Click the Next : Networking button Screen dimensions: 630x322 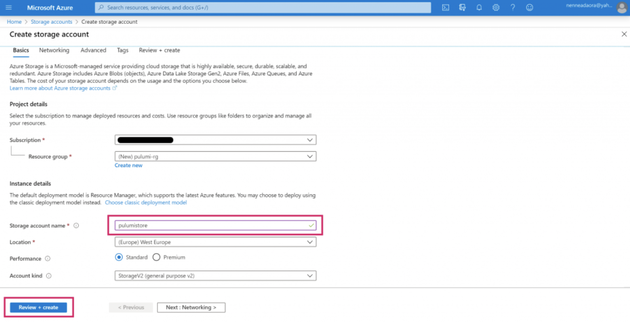(x=191, y=307)
